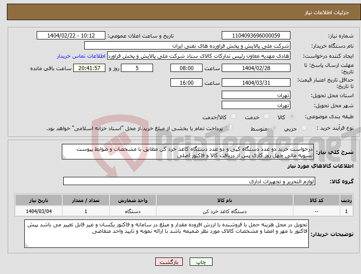Click the price validity date 1404/03/31

click(256, 82)
